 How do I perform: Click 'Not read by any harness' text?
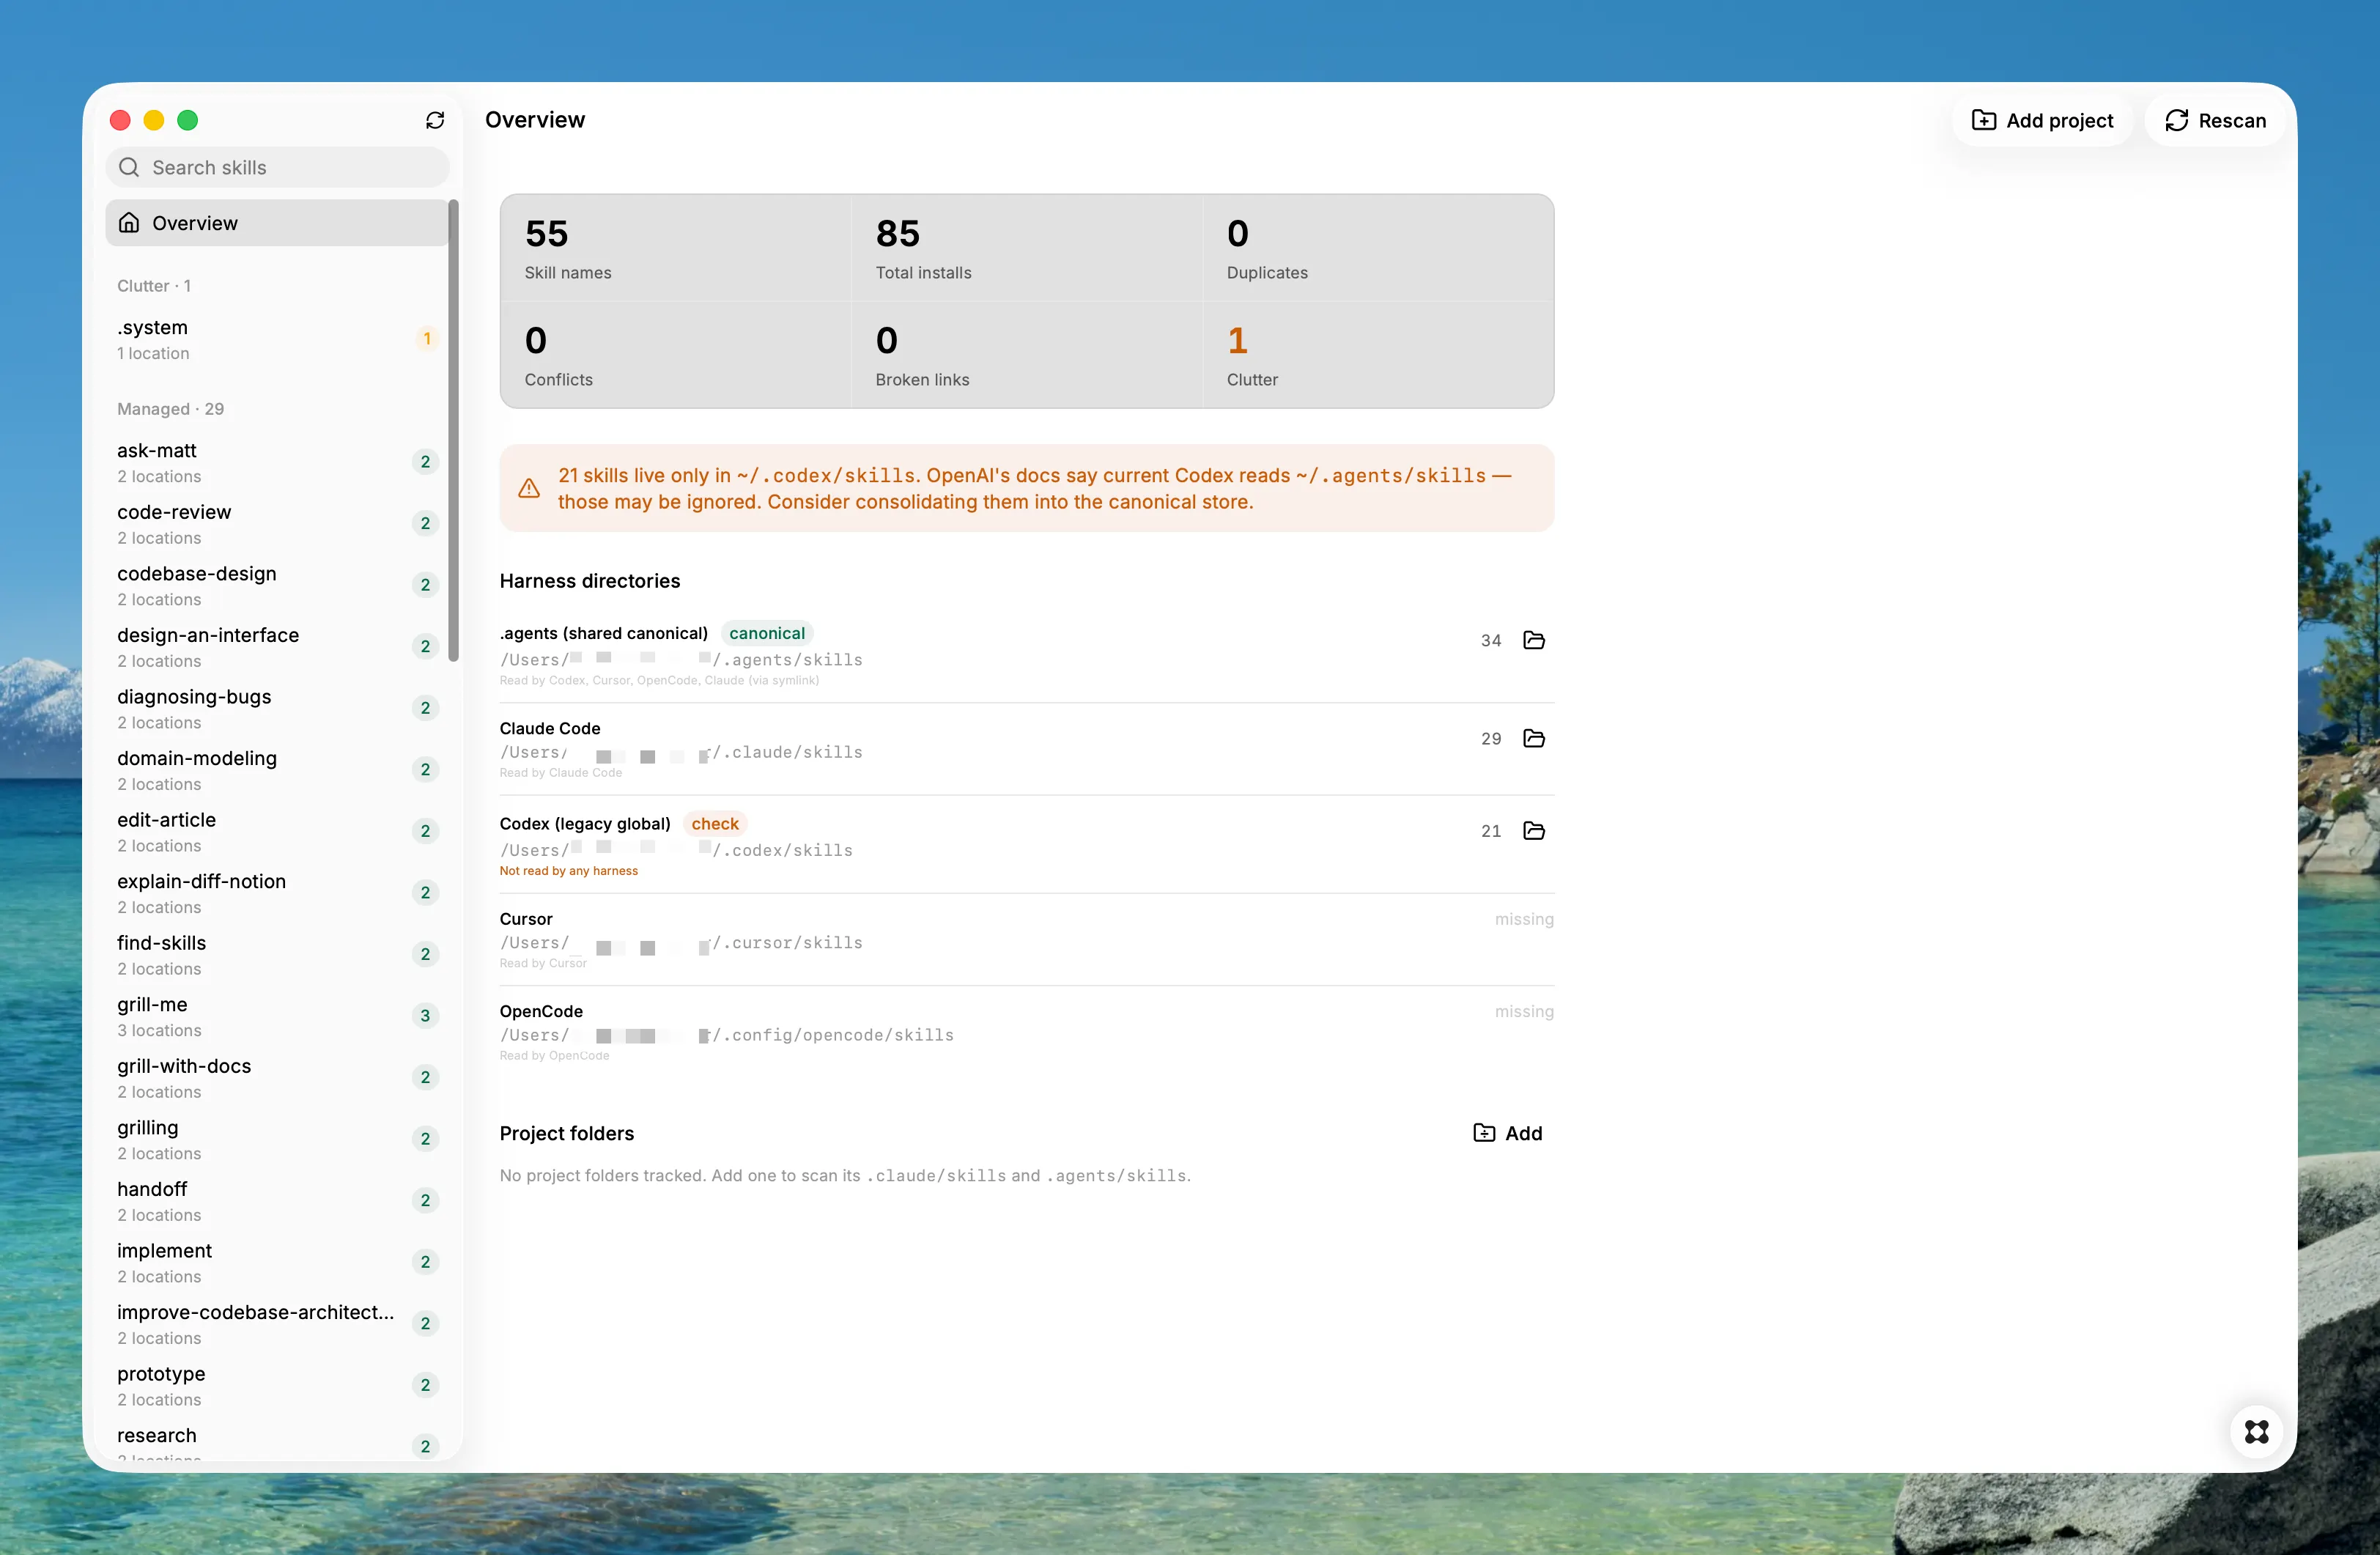click(568, 871)
